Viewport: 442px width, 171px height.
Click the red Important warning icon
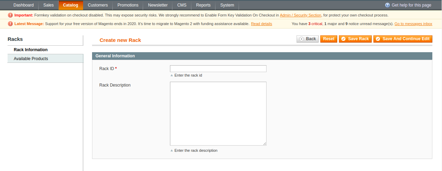[x=10, y=15]
